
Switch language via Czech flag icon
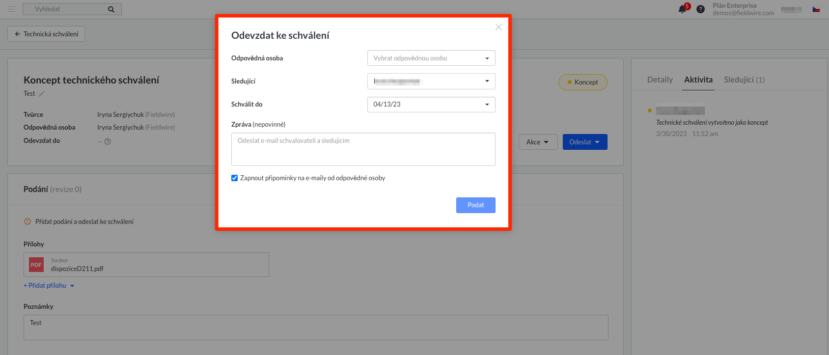click(x=816, y=9)
